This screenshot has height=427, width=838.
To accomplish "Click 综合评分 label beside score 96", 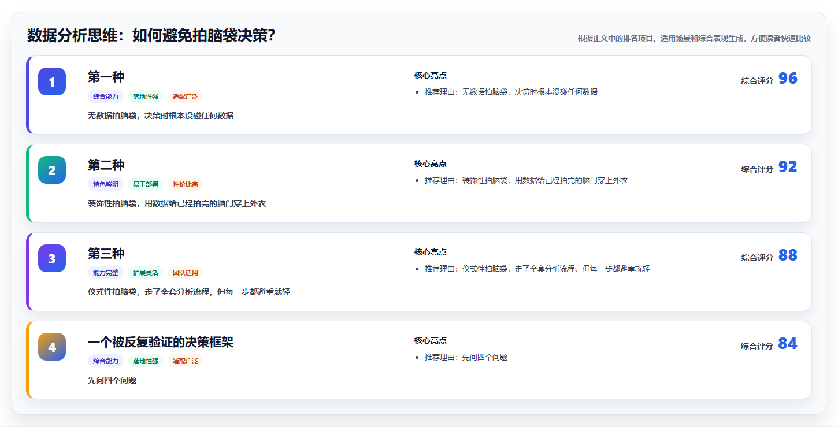I will tap(757, 81).
